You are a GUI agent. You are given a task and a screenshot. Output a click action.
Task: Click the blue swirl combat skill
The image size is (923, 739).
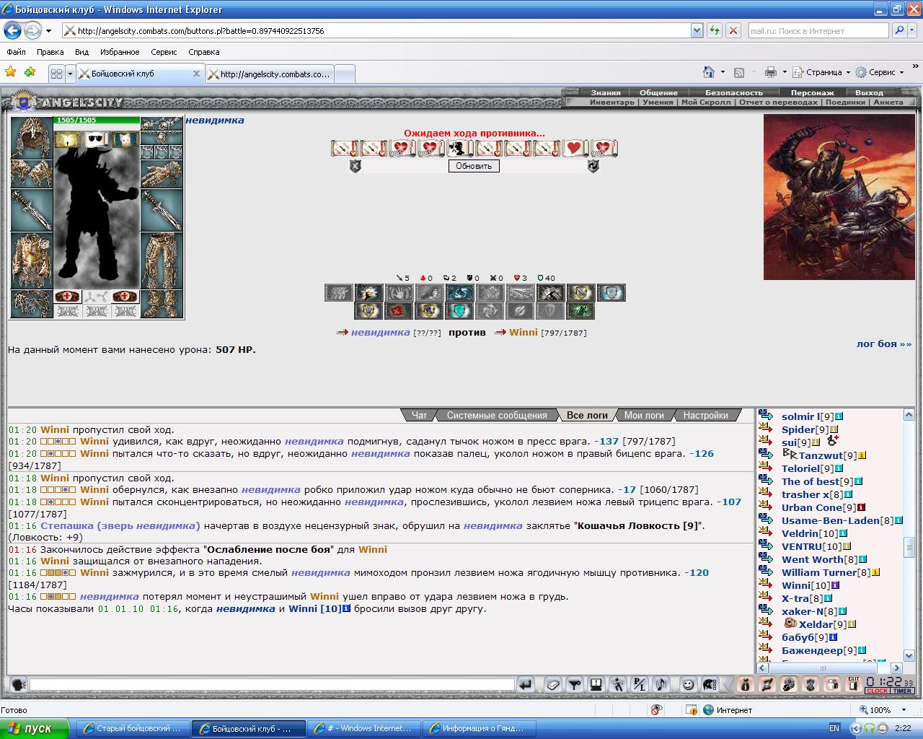tap(460, 292)
